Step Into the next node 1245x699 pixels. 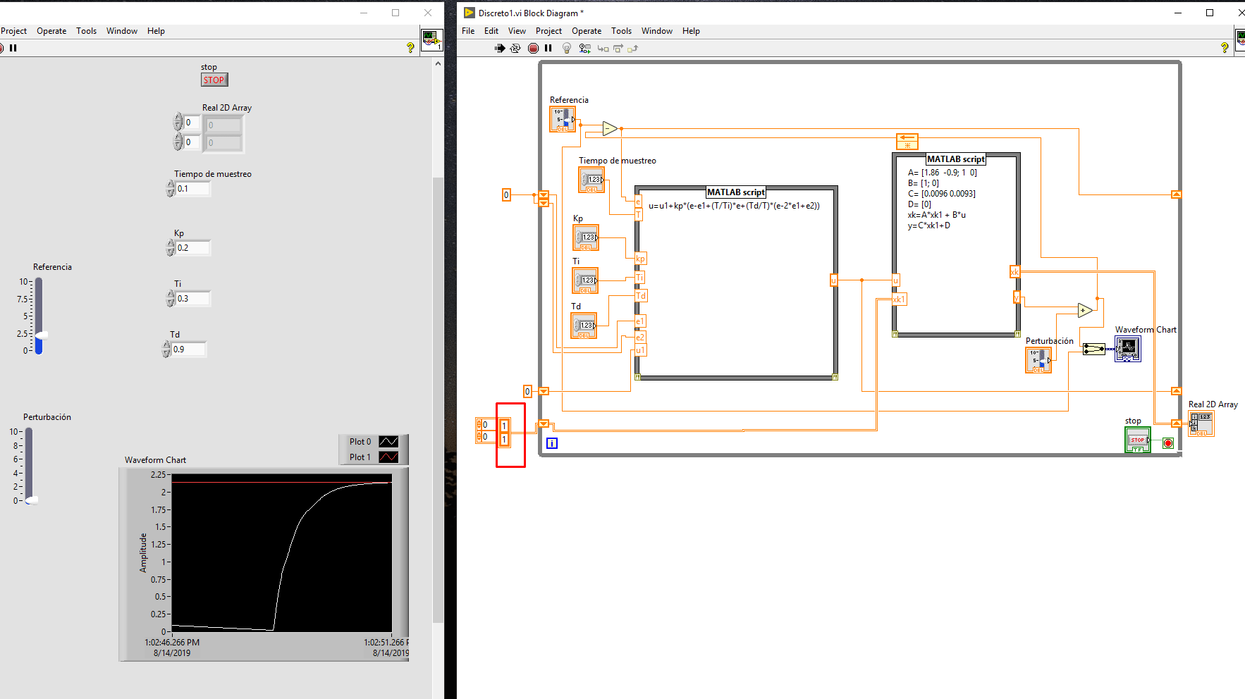pyautogui.click(x=603, y=48)
